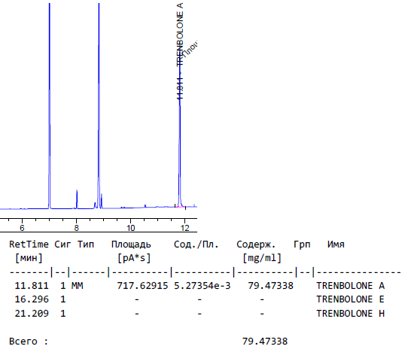Click the 16.296 retention time entry
The image size is (405, 349).
pyautogui.click(x=32, y=299)
